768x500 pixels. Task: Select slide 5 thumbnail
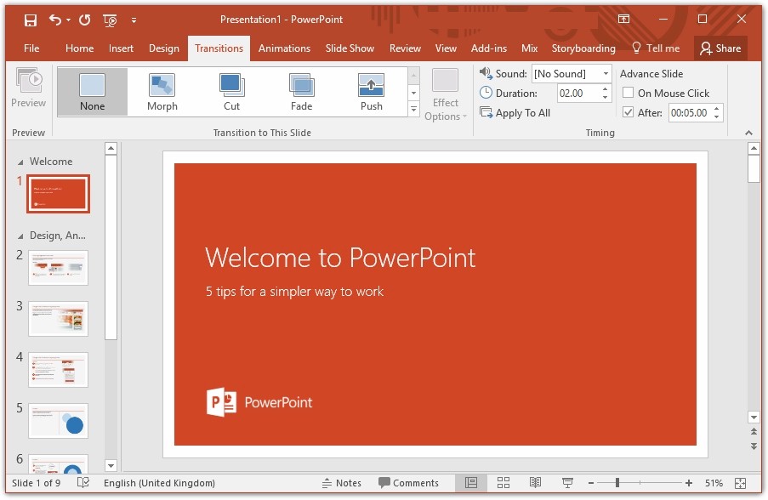[59, 421]
